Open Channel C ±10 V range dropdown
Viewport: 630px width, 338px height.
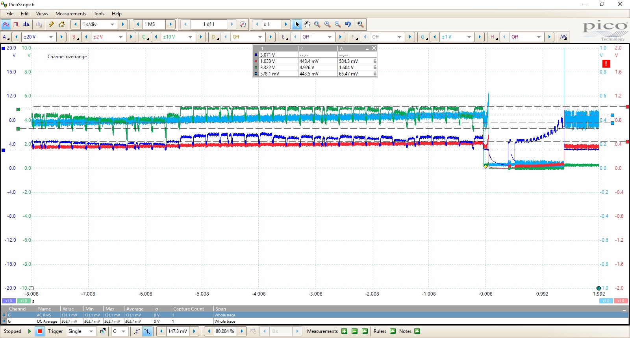[190, 37]
